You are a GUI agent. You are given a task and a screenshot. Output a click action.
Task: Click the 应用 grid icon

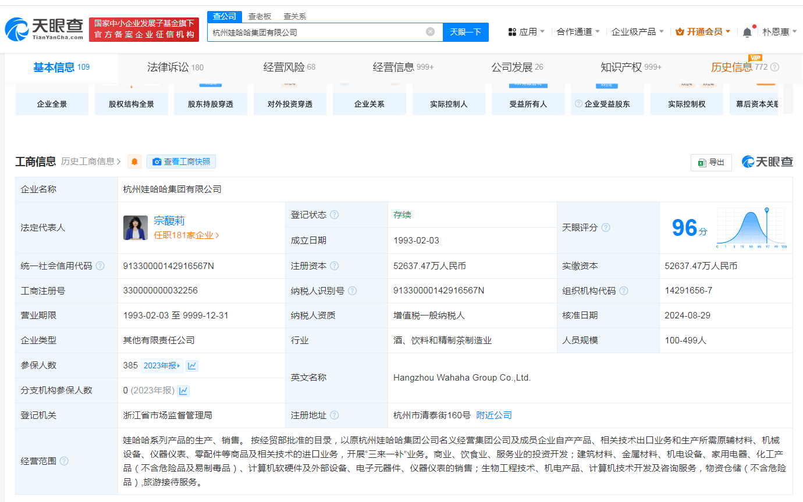click(x=513, y=32)
